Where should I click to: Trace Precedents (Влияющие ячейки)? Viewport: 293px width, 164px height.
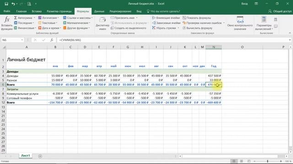pos(166,18)
